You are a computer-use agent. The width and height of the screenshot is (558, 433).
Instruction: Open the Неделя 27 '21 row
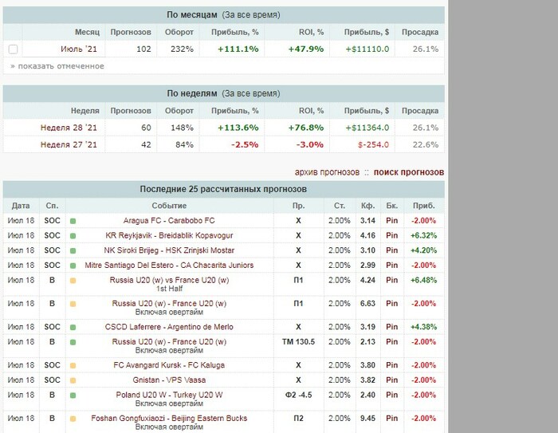coord(69,144)
